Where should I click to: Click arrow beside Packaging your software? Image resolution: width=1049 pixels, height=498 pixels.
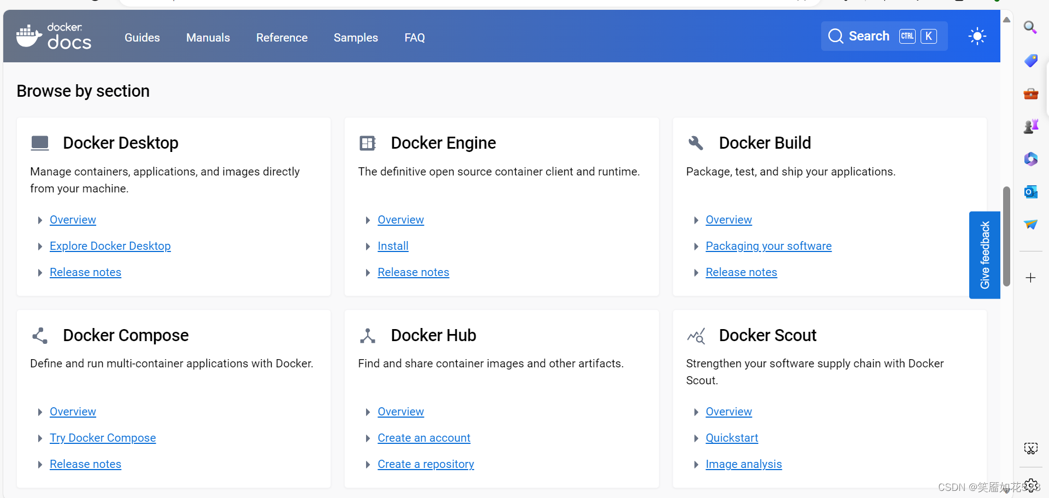tap(696, 247)
